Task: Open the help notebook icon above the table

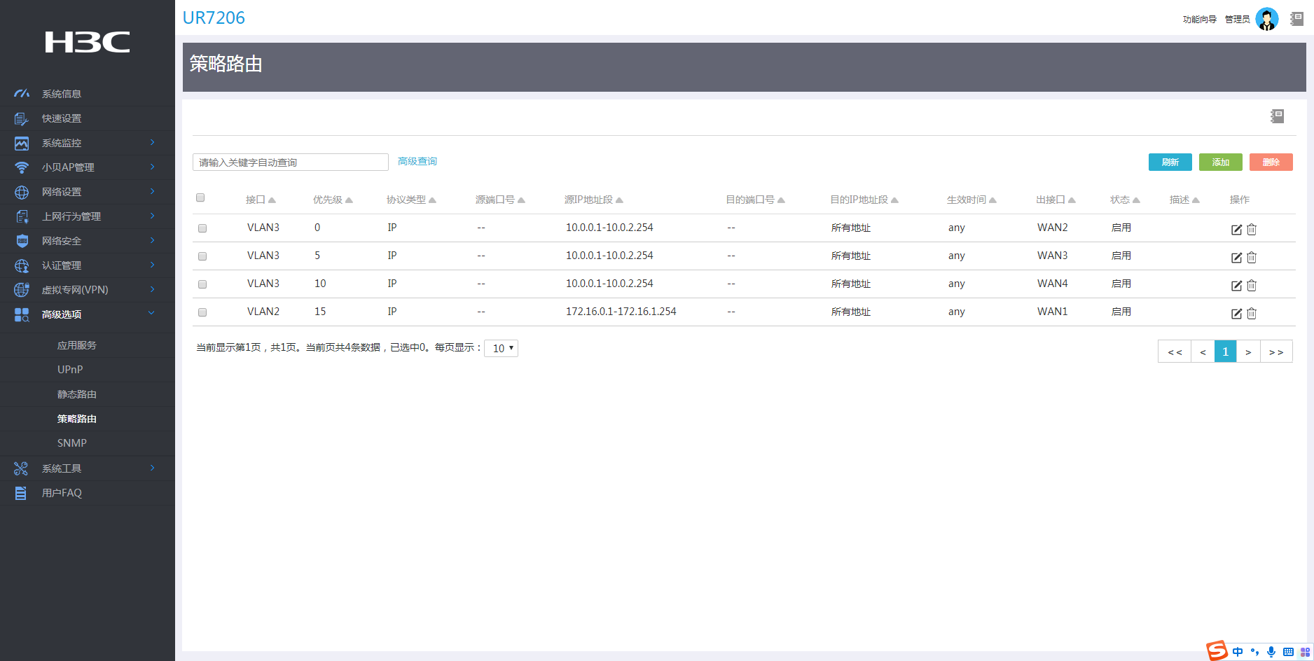Action: (1278, 116)
